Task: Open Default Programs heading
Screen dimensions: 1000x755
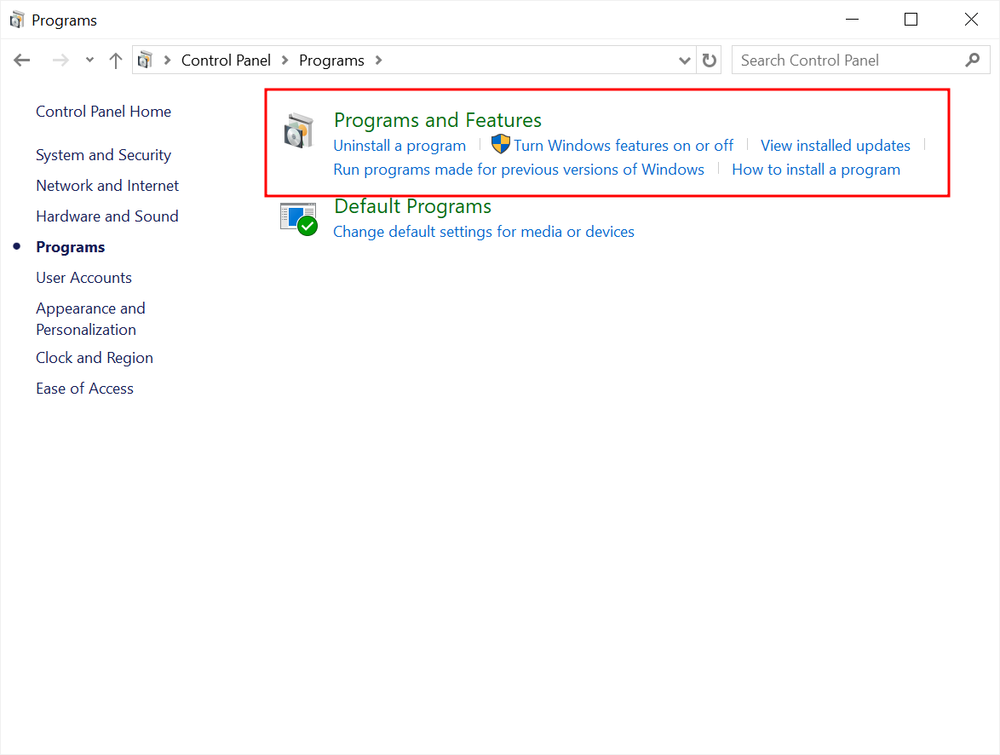Action: click(412, 206)
